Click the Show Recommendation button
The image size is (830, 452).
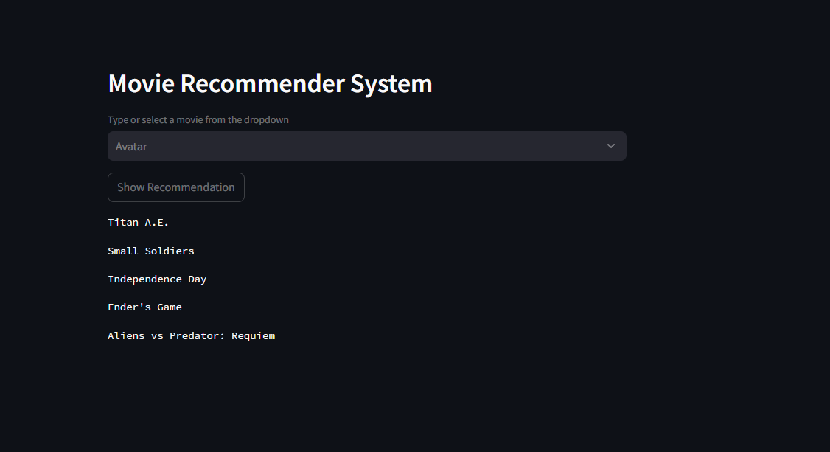coord(176,187)
